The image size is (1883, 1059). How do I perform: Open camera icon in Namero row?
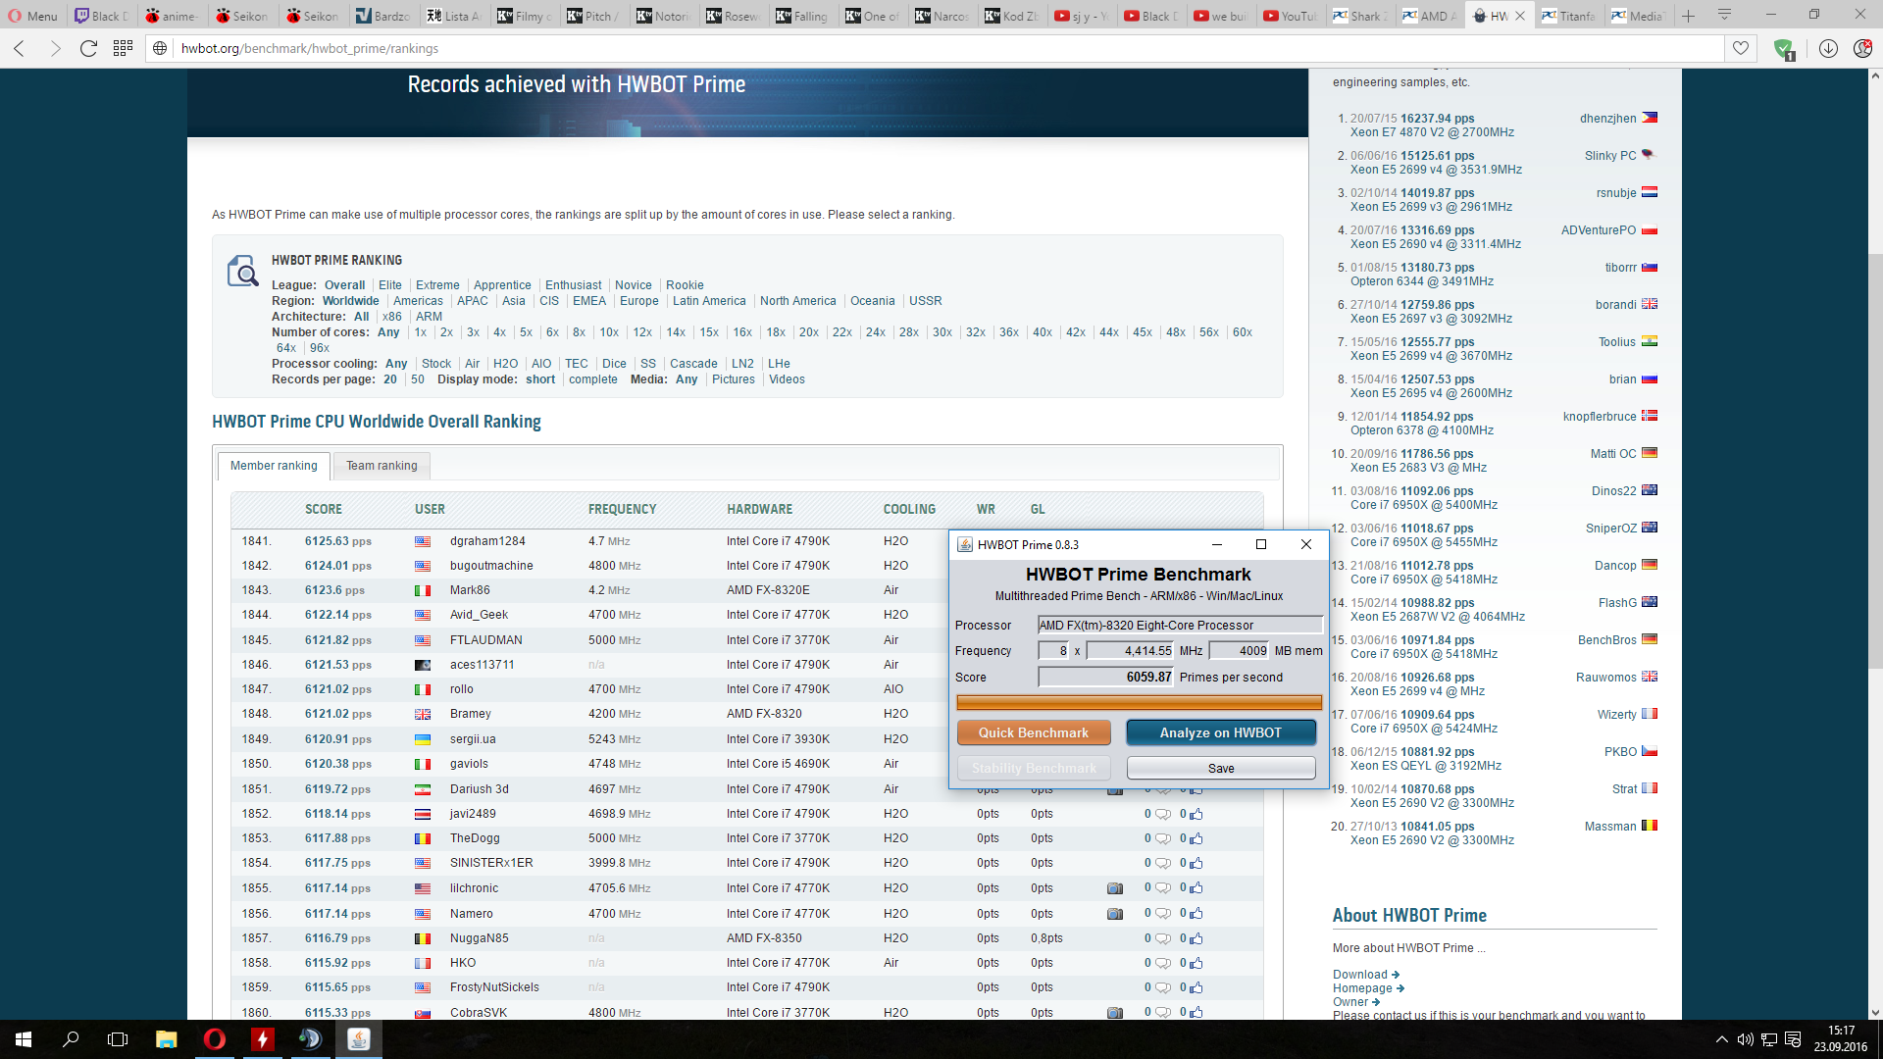pos(1115,914)
